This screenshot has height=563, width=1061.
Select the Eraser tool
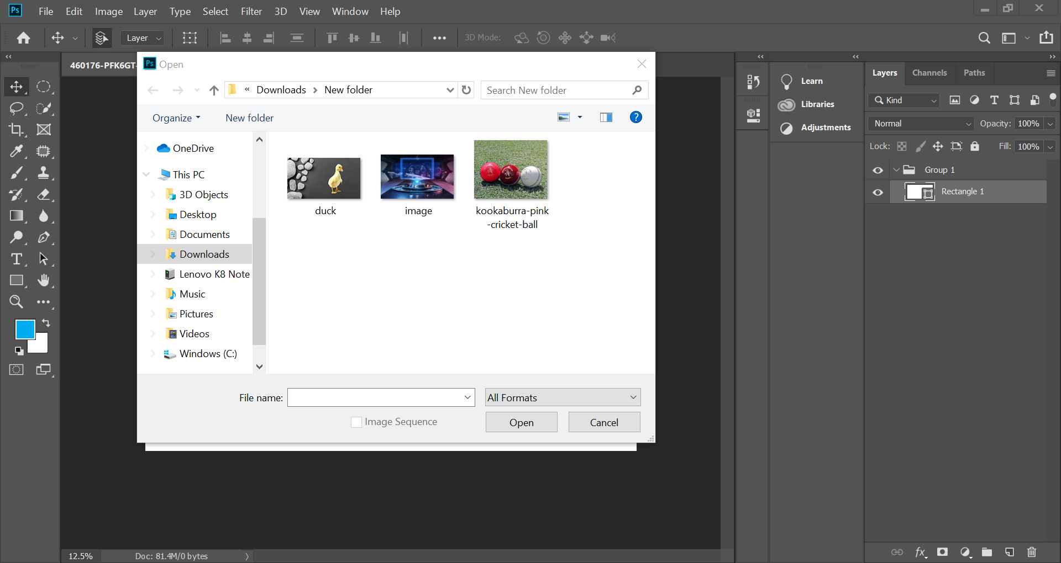[x=43, y=194]
